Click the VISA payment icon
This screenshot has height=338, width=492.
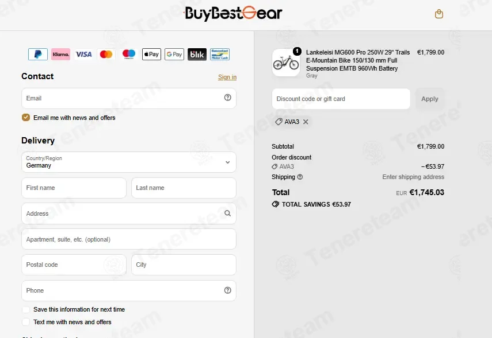(x=83, y=54)
